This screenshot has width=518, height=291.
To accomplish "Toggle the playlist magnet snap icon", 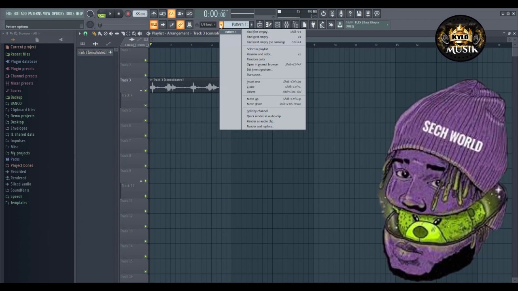I will pos(85,34).
